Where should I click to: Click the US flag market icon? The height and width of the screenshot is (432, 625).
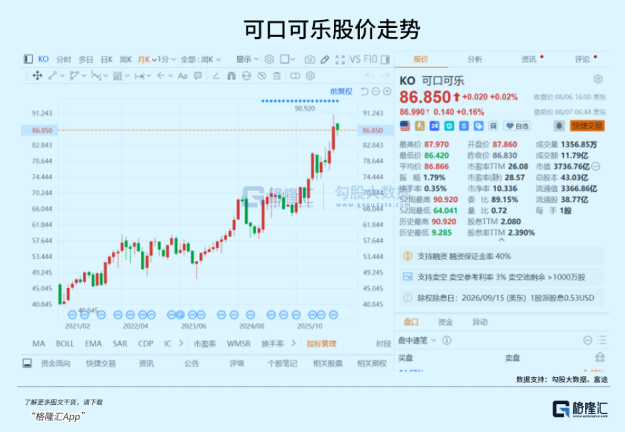405,126
